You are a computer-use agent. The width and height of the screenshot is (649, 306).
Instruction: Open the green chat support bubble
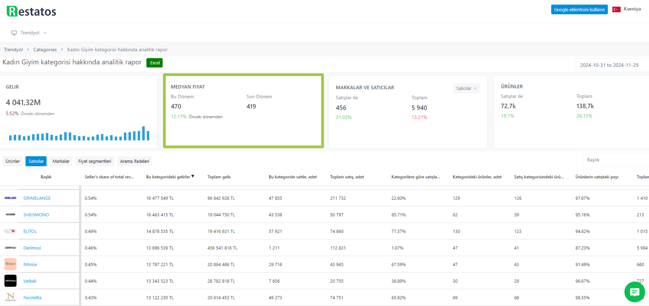coord(634,292)
